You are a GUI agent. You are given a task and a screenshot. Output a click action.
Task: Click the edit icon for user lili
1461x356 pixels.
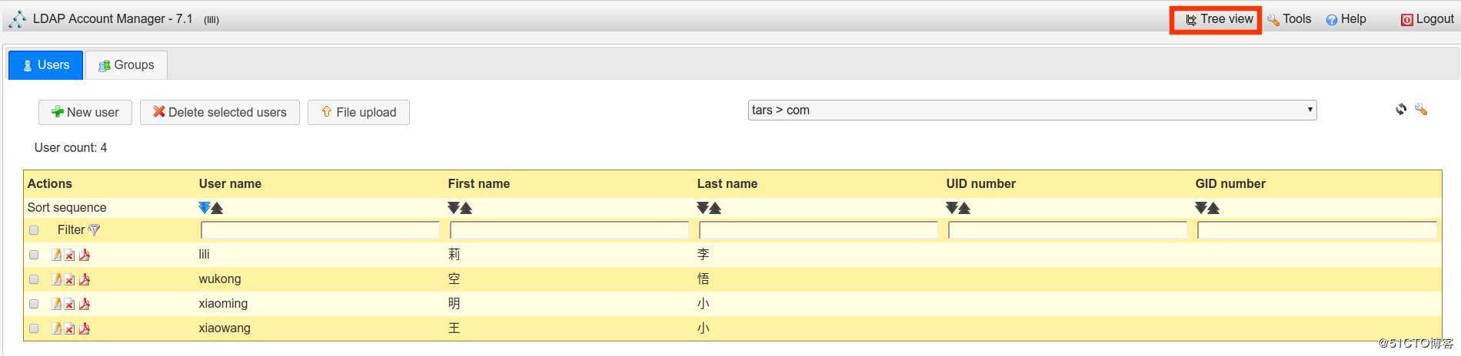pos(56,255)
